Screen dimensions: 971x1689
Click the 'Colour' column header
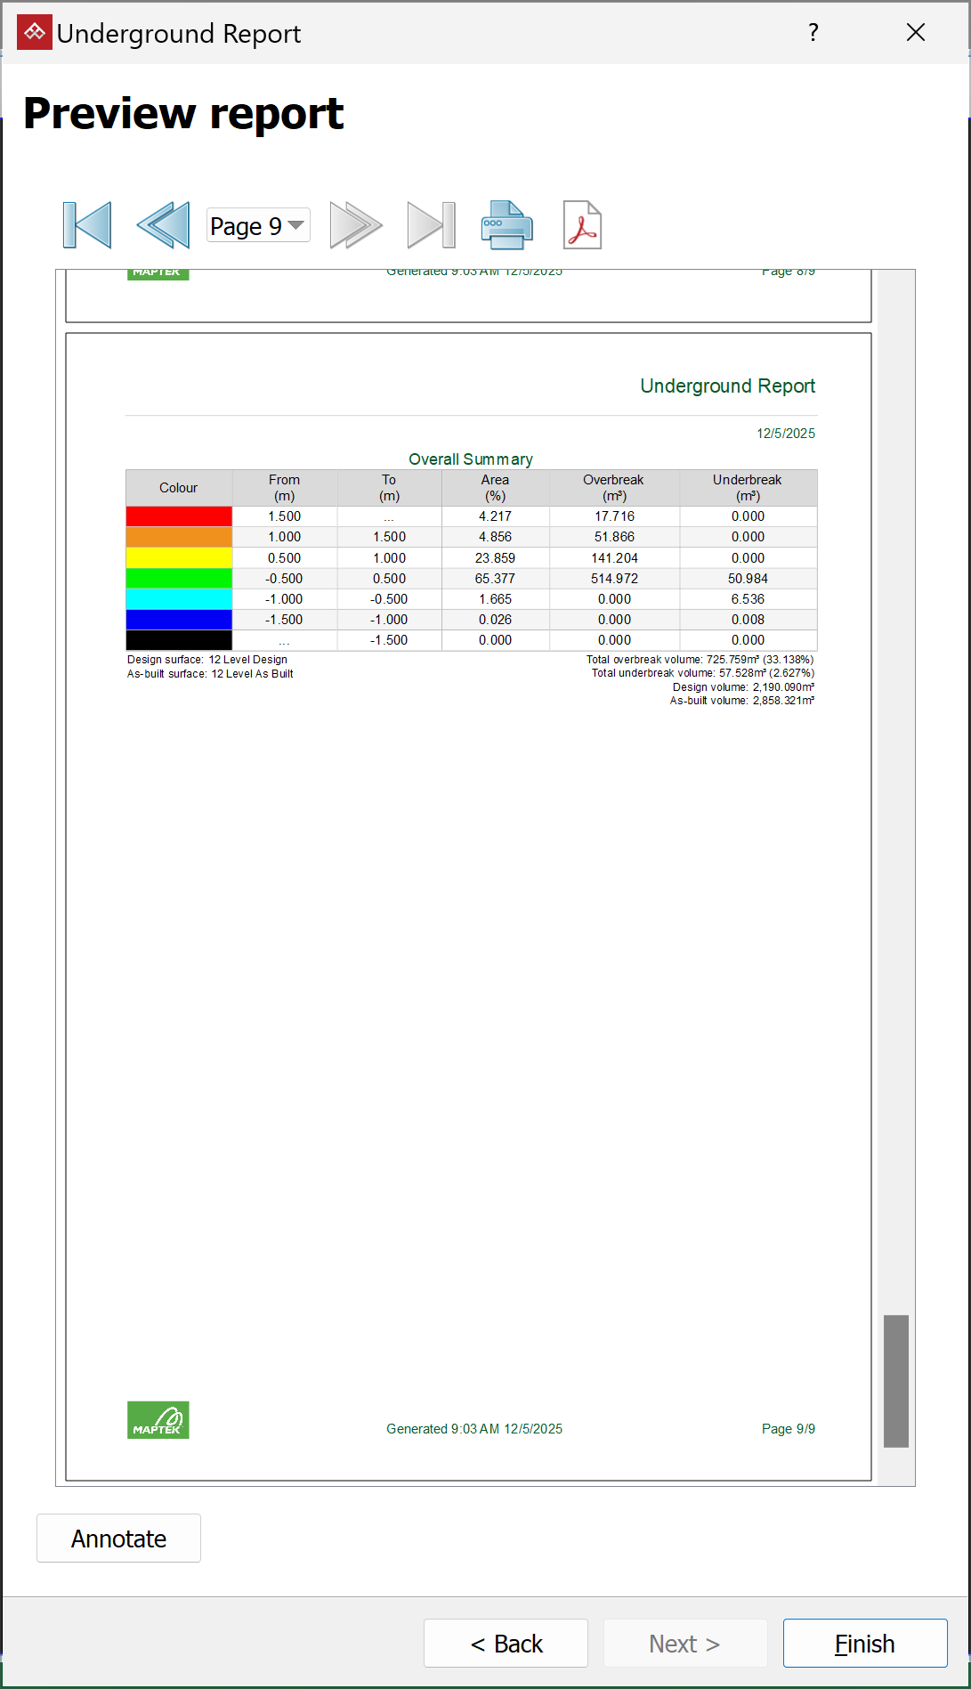click(x=179, y=488)
